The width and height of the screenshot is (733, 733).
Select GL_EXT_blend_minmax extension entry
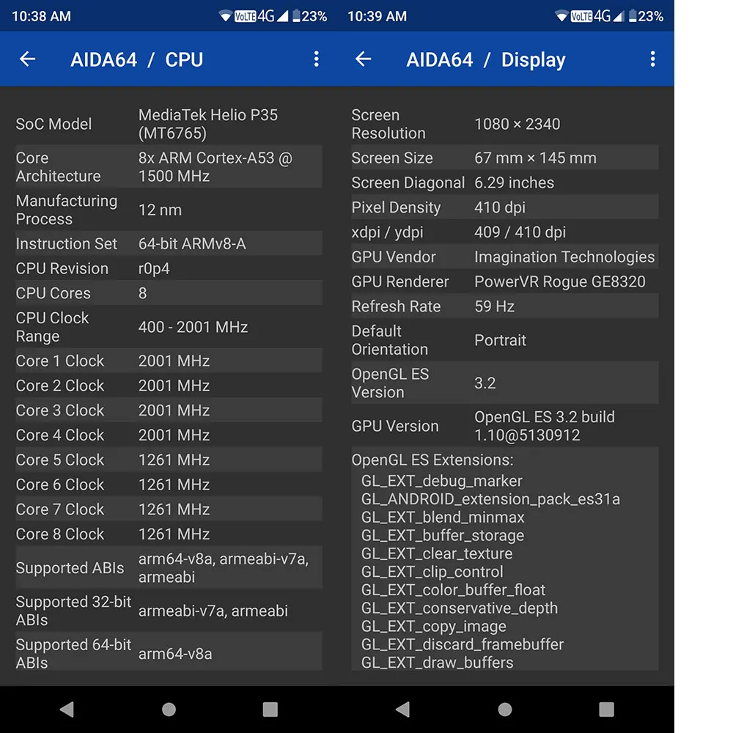[x=443, y=517]
